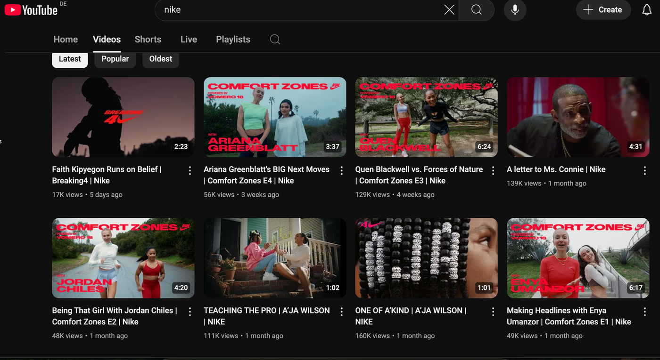660x360 pixels.
Task: Click the Create button
Action: point(603,10)
